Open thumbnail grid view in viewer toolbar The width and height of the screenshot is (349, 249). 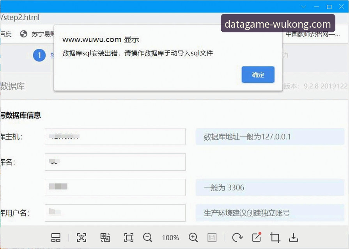coord(56,238)
